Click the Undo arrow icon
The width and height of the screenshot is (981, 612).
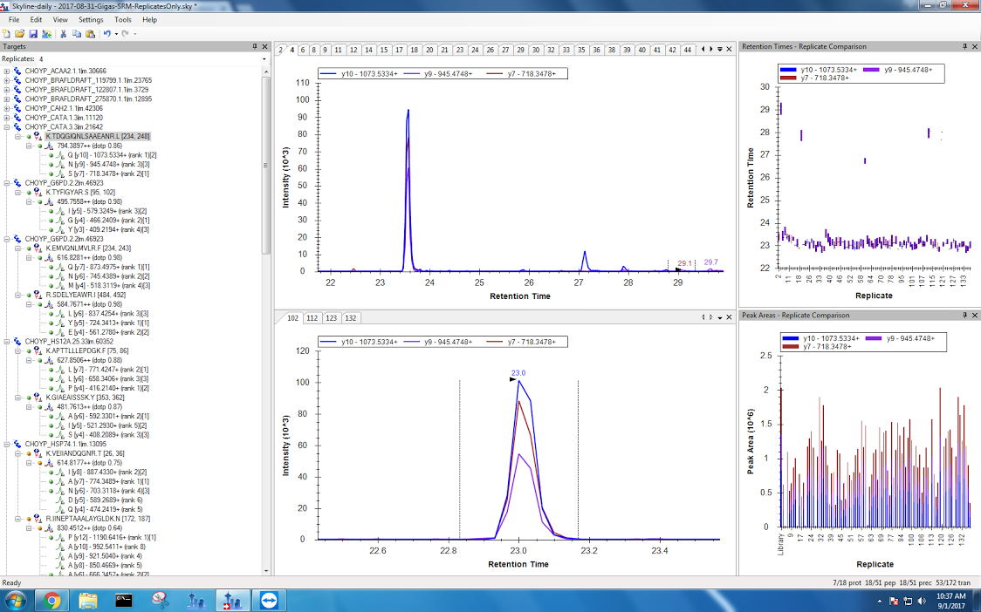tap(106, 33)
